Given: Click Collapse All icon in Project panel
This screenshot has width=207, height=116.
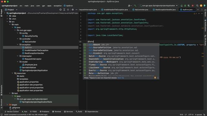Looking at the screenshot, I should pos(68,10).
